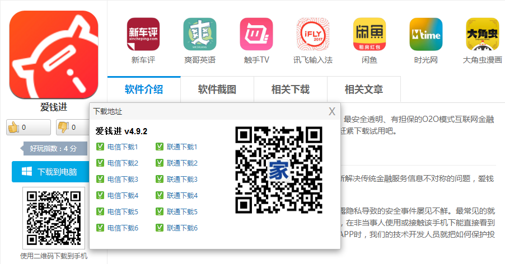Switch to the 软件介绍 tab
505x264 pixels.
pyautogui.click(x=144, y=89)
